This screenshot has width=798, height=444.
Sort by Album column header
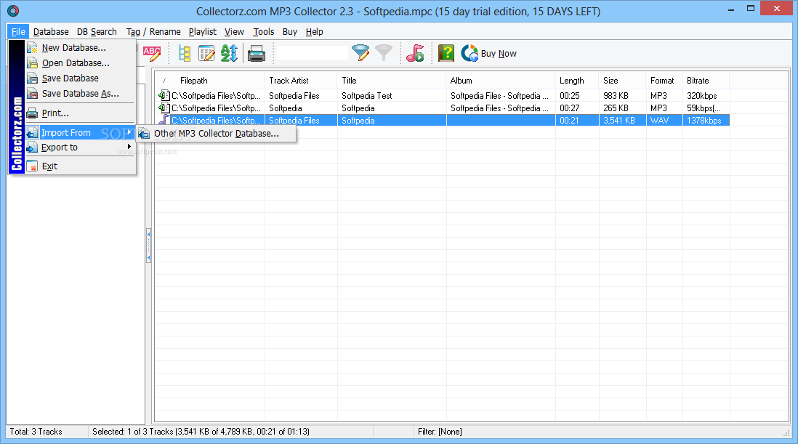[x=500, y=81]
